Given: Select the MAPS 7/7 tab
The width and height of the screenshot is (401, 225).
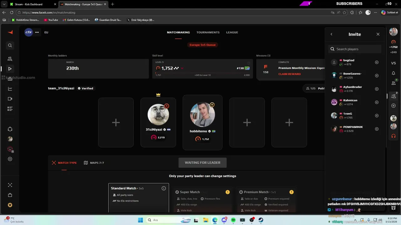Looking at the screenshot, I should point(94,163).
